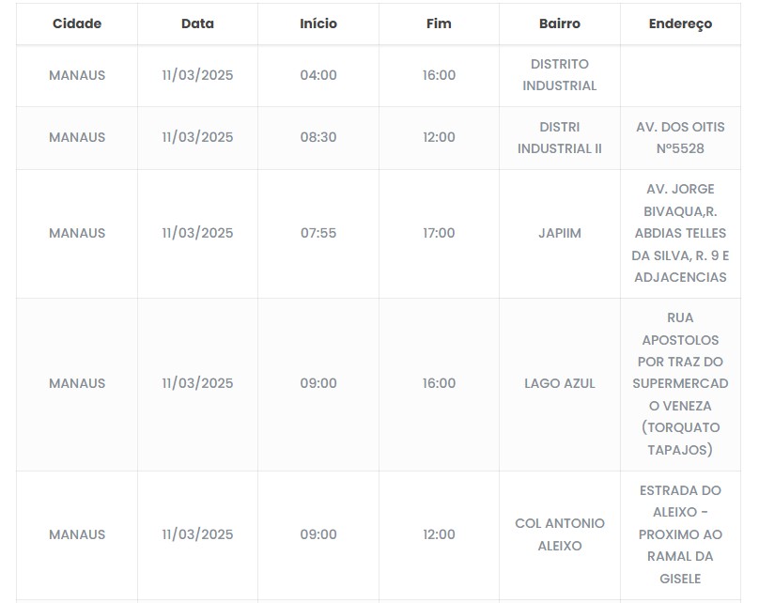Select the RUA APOSTOLOS address cell
Viewport: 759px width, 603px height.
pos(680,383)
